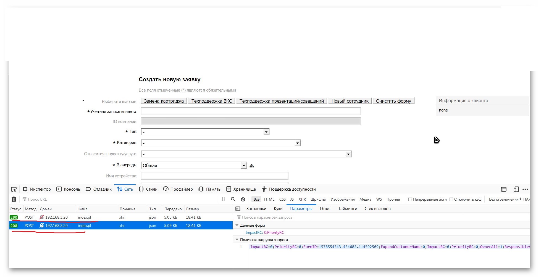
Task: Switch to the Консоль tab
Action: click(x=68, y=189)
